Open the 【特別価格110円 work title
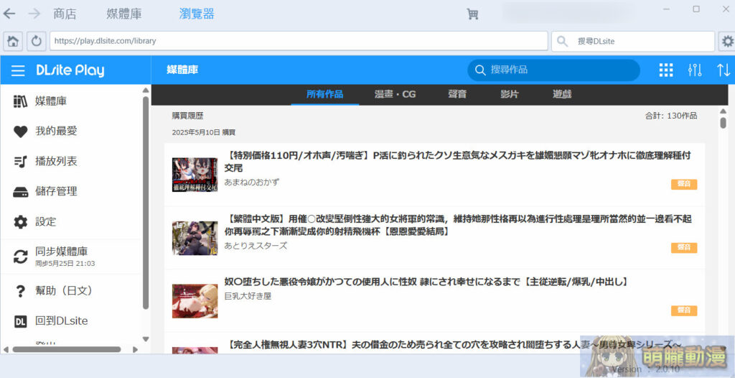 [458, 162]
